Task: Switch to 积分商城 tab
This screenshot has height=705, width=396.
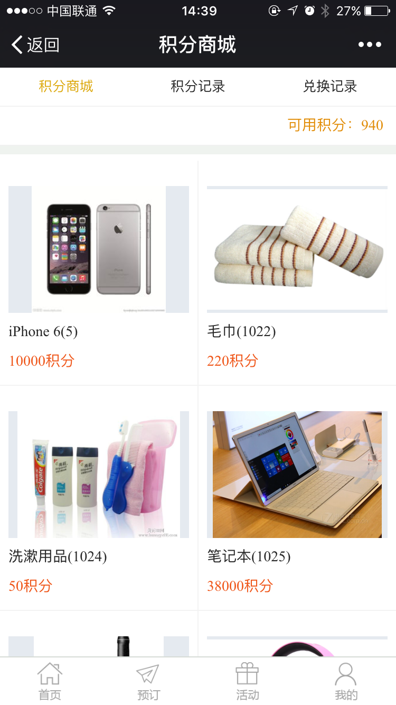Action: [66, 86]
